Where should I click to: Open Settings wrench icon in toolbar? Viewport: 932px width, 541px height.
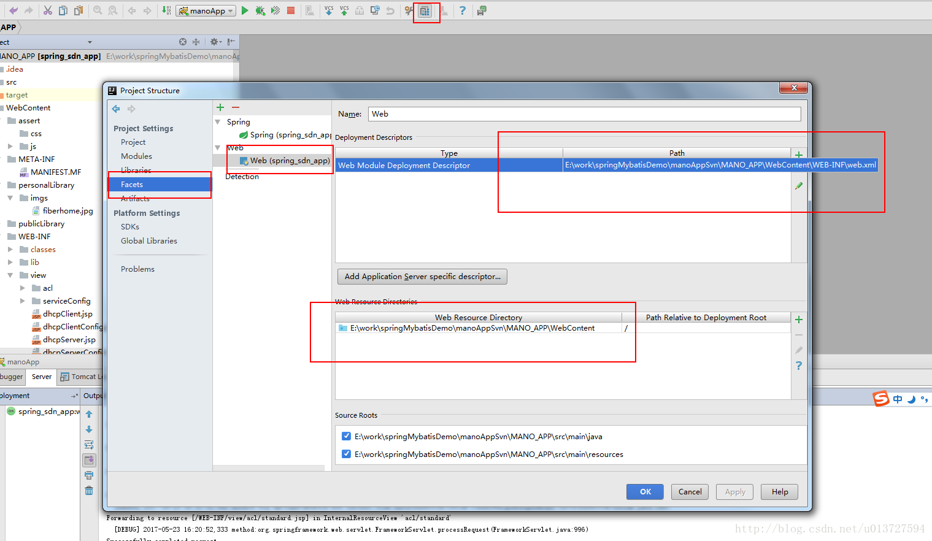[x=409, y=10]
